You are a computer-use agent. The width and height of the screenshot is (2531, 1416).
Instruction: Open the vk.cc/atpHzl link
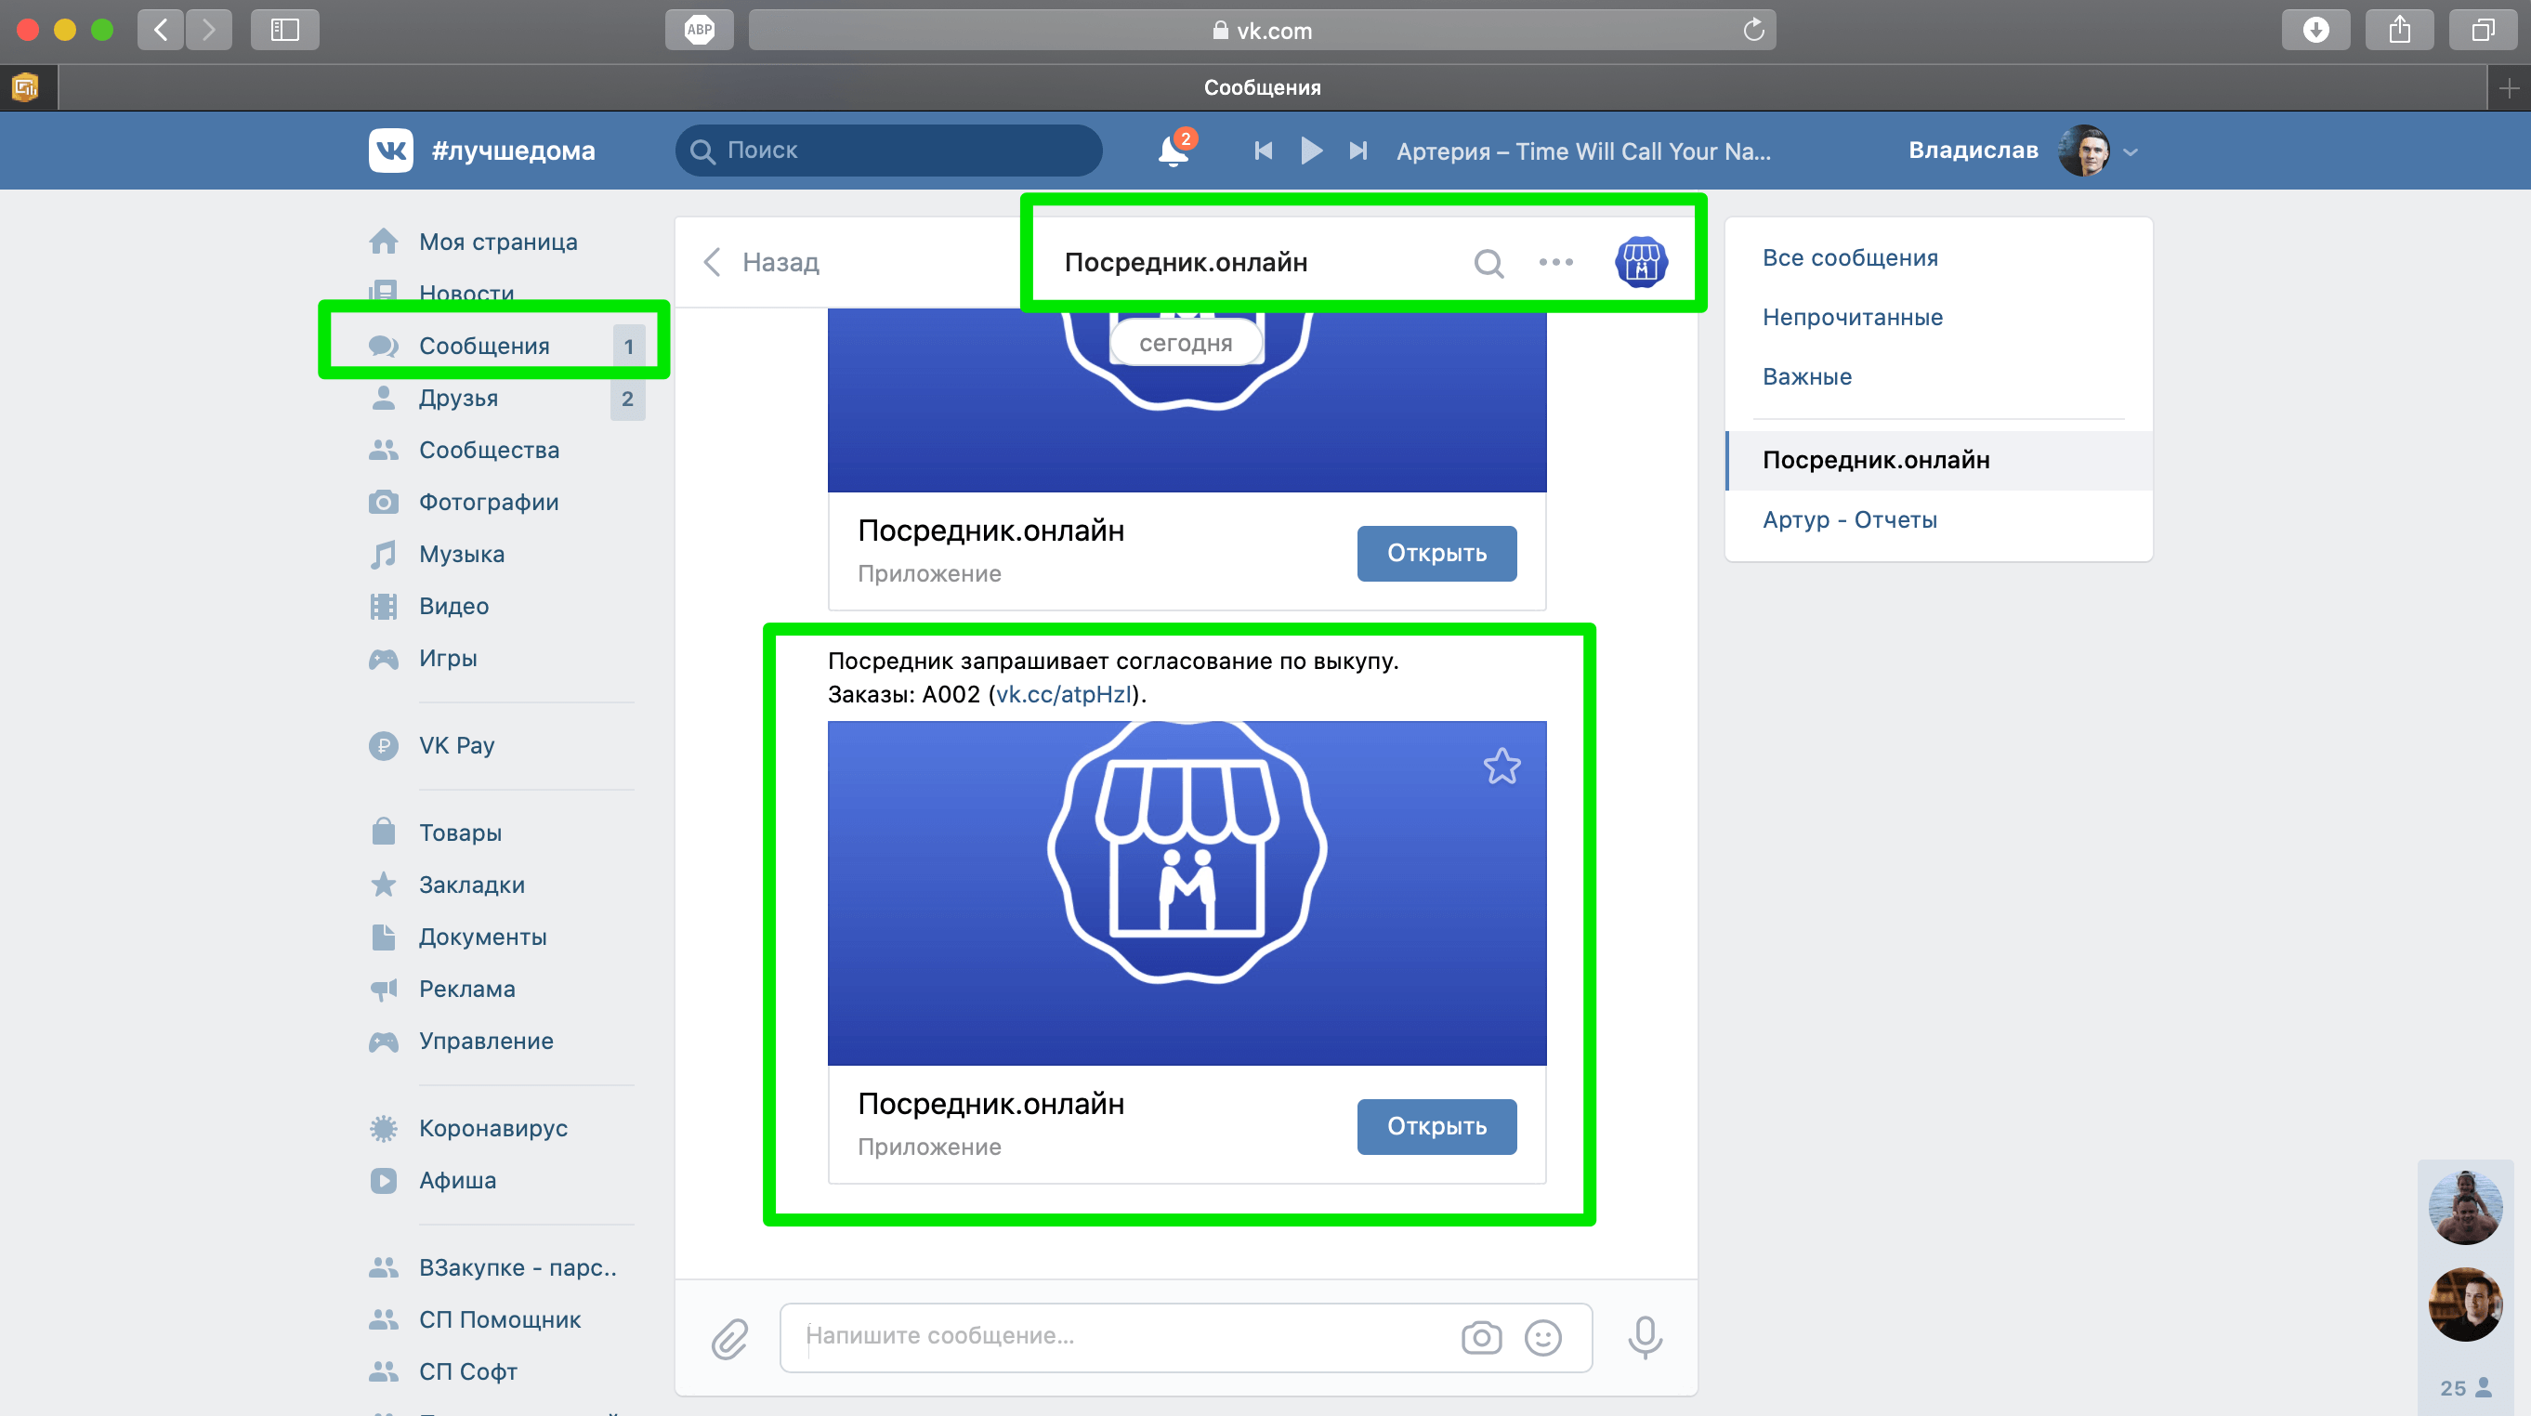(x=1064, y=695)
